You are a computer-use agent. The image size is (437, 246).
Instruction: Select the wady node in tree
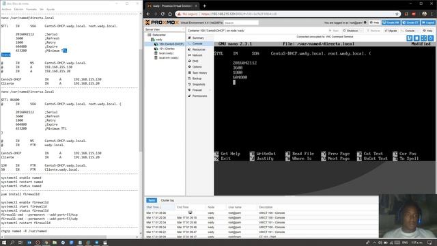(159, 40)
